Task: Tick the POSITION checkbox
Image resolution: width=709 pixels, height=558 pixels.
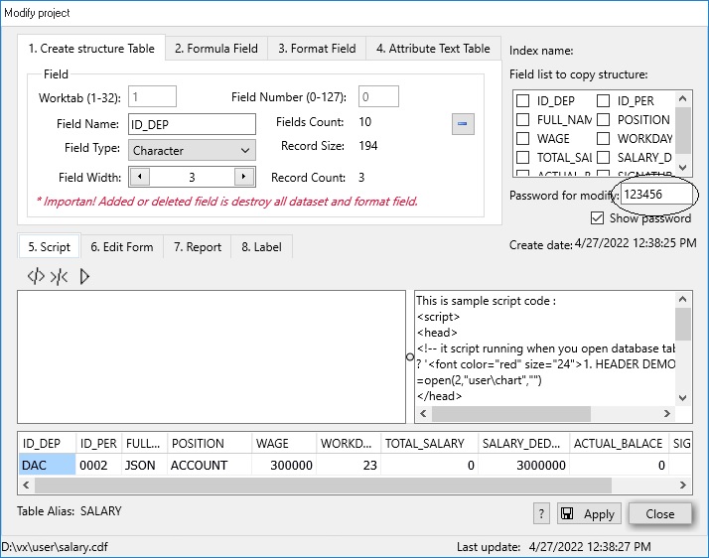Action: [603, 119]
